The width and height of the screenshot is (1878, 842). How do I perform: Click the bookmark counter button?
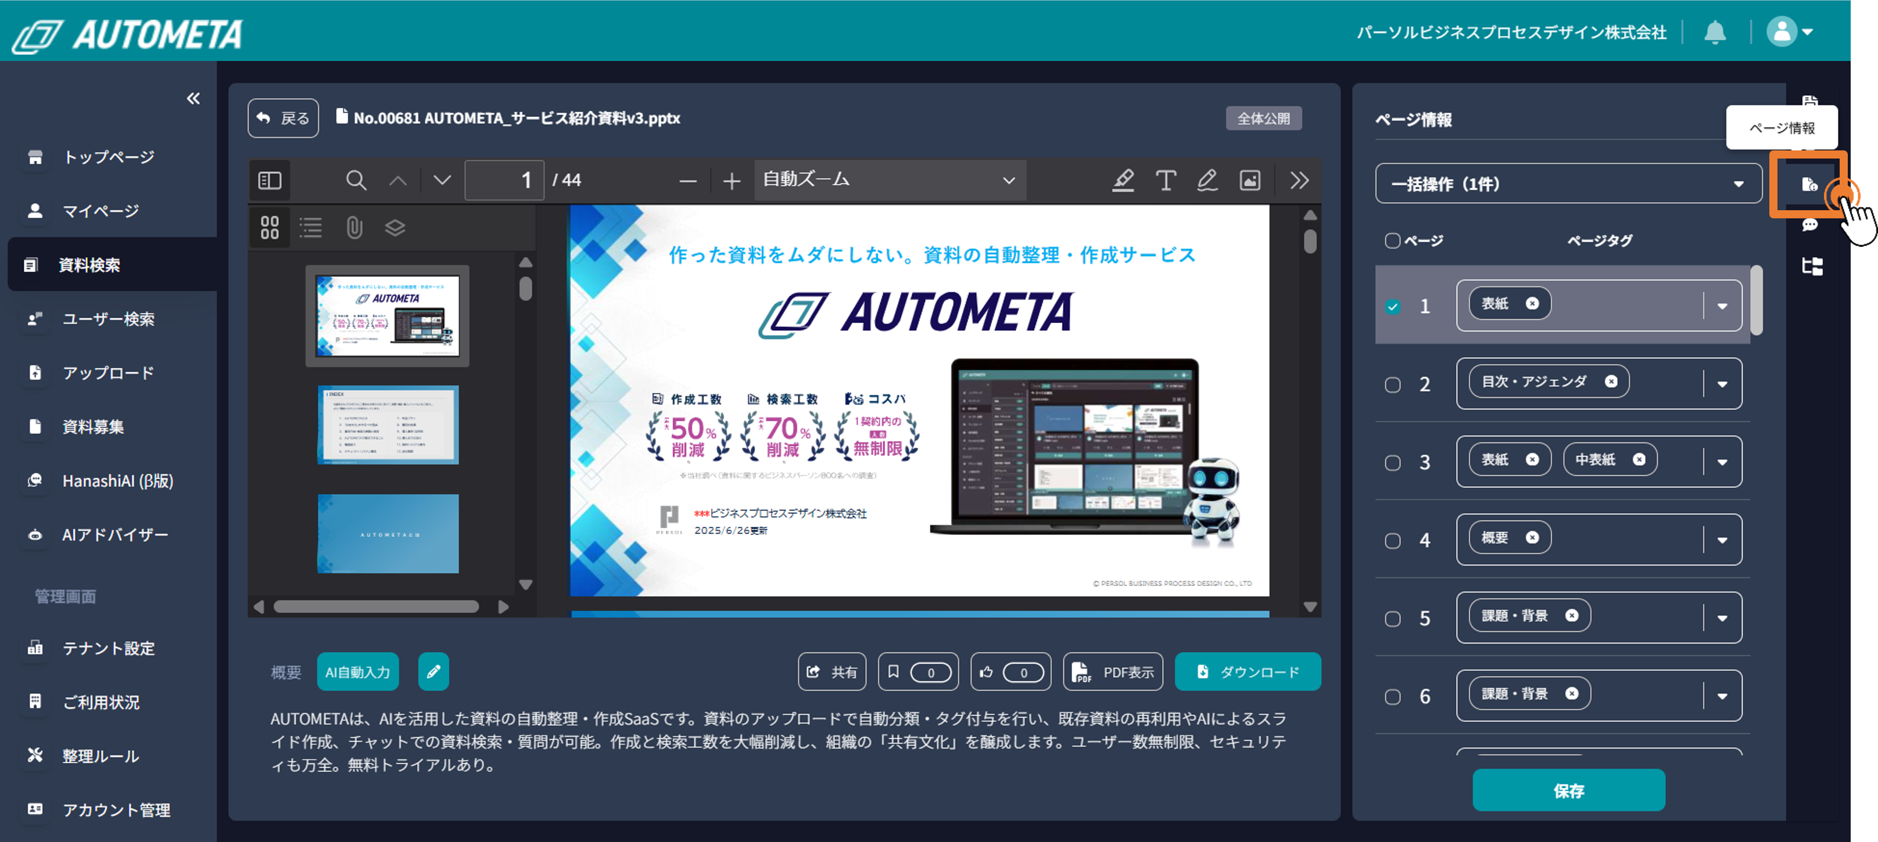click(919, 671)
